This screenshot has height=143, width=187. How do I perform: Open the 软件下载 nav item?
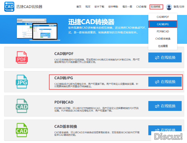[99, 7]
